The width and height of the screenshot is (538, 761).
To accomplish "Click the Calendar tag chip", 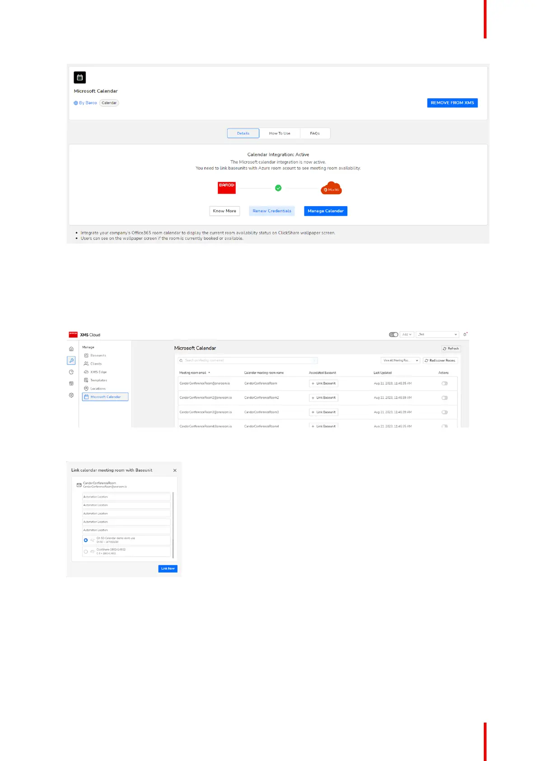I will (x=109, y=103).
